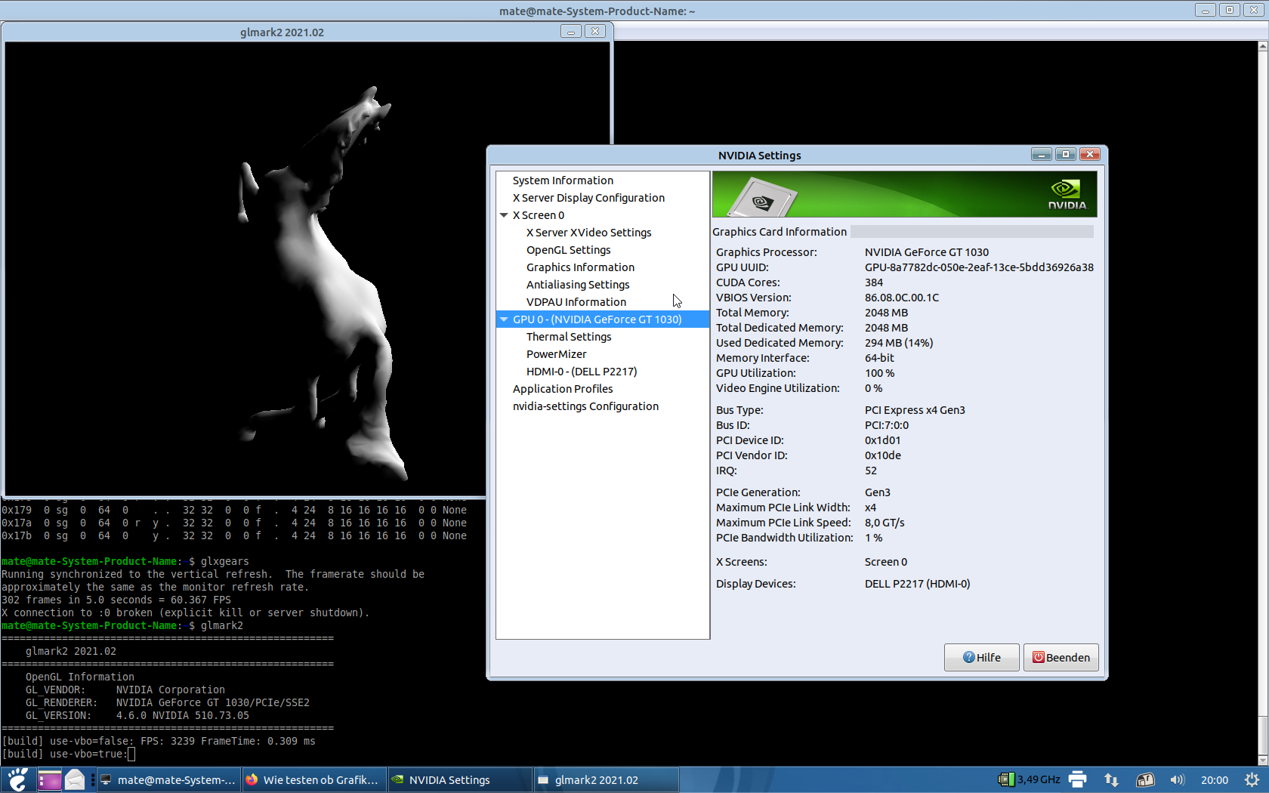Open the power and session menu icon
The height and width of the screenshot is (793, 1269).
point(1252,779)
